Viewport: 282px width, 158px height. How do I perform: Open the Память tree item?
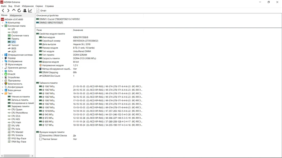pyautogui.click(x=15, y=39)
